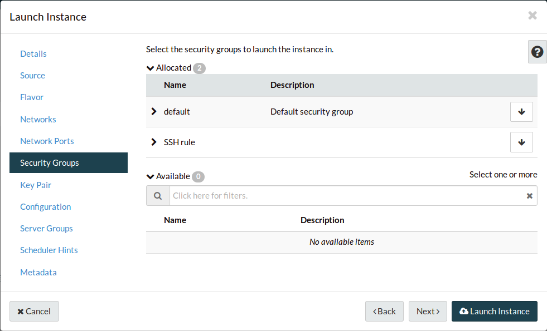Open the help question mark icon
Viewport: 547px width, 331px height.
[x=537, y=52]
